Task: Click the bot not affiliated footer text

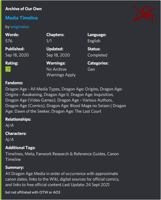Action: pos(33,192)
